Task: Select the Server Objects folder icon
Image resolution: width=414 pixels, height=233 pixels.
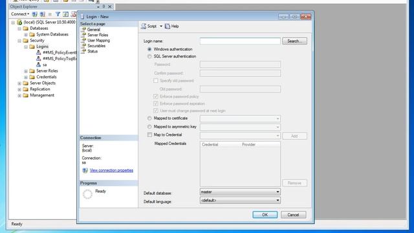Action: (26, 83)
